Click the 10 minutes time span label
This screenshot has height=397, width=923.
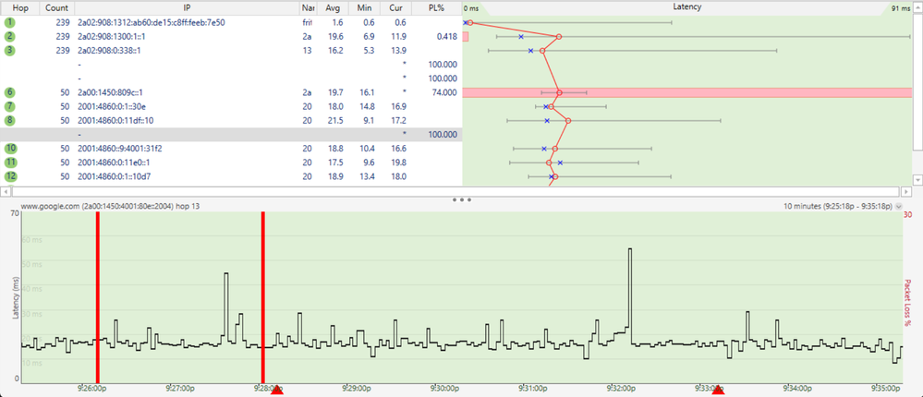(838, 207)
